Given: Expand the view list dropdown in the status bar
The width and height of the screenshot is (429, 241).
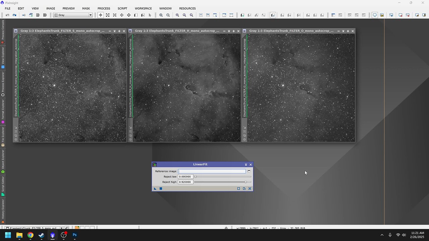Looking at the screenshot, I should pos(61,228).
